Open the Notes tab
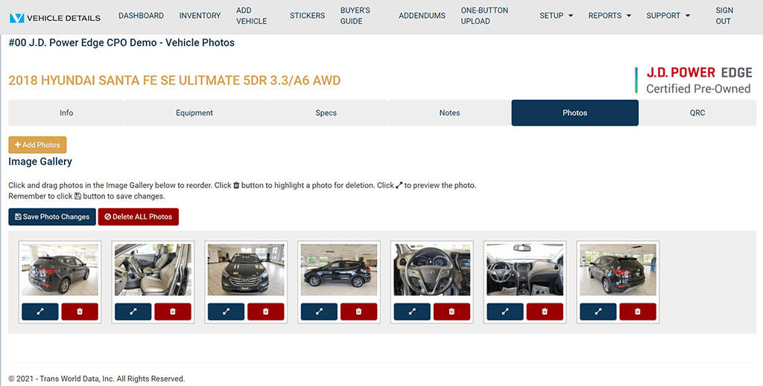Screen dimensions: 763x386 point(449,112)
